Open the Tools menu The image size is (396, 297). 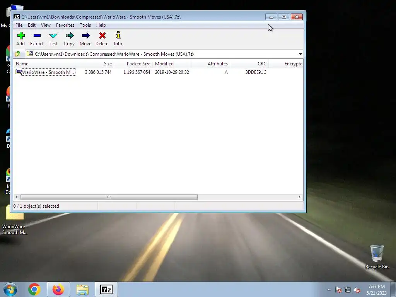click(x=85, y=25)
